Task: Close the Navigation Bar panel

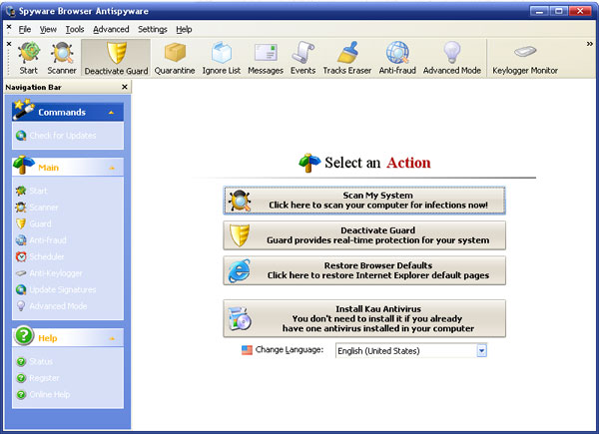Action: (x=125, y=87)
